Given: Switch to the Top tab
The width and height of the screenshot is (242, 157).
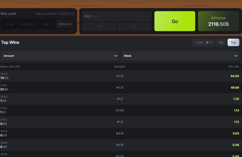Looking at the screenshot, I should 233,42.
